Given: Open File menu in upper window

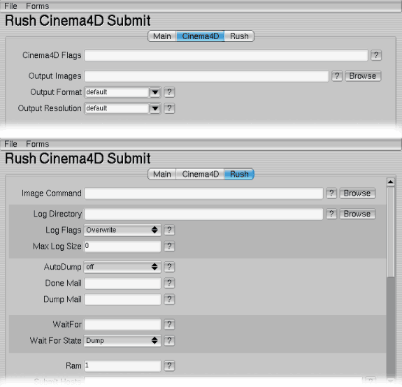Looking at the screenshot, I should pyautogui.click(x=10, y=6).
